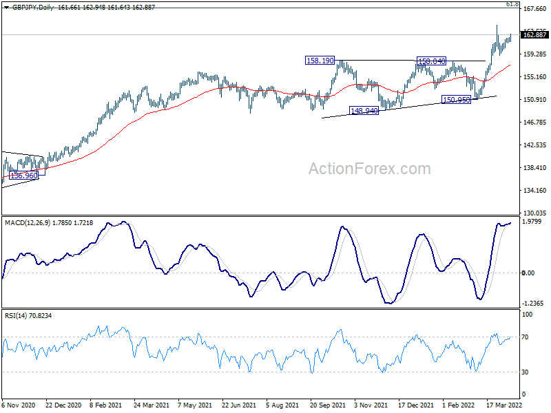Click the 167.660 price axis value
The height and width of the screenshot is (413, 551).
coord(535,9)
